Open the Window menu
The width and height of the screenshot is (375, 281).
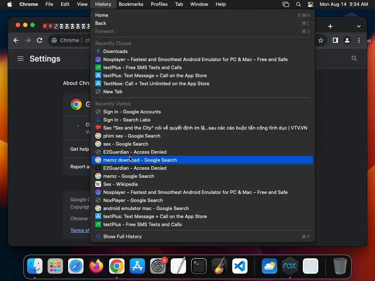[199, 4]
